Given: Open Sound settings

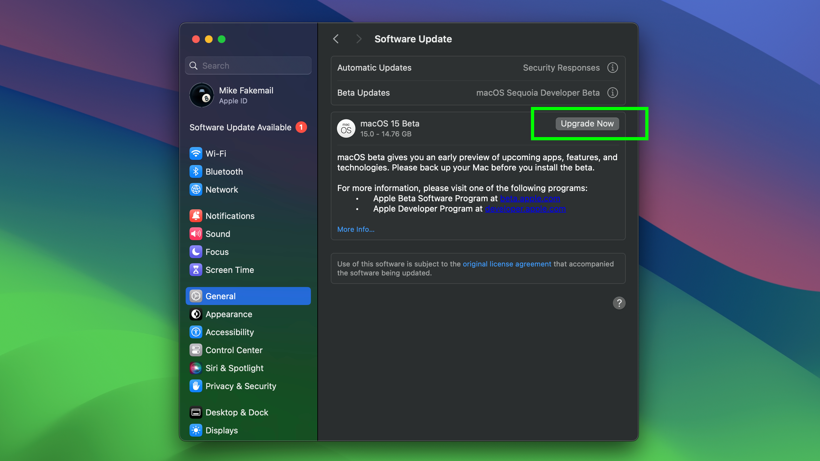Looking at the screenshot, I should (x=218, y=234).
